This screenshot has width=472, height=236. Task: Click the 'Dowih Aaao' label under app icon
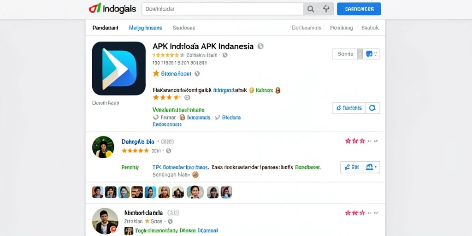click(106, 103)
